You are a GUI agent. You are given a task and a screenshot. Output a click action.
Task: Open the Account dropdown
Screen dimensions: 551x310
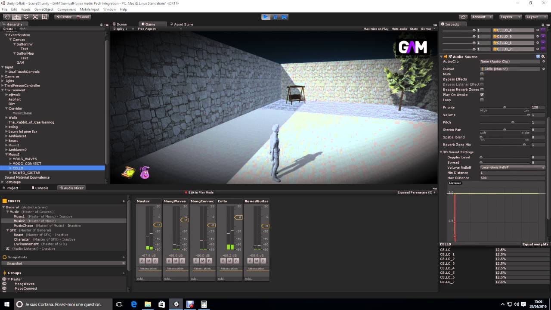[482, 17]
